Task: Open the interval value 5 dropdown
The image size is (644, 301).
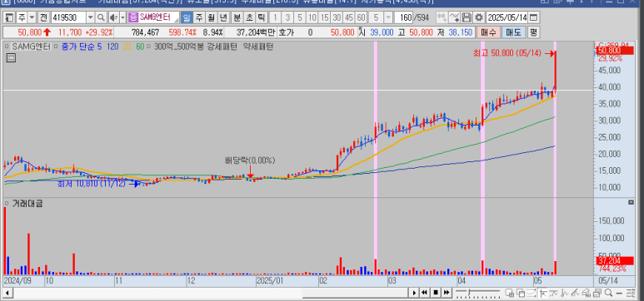Action: 387,17
